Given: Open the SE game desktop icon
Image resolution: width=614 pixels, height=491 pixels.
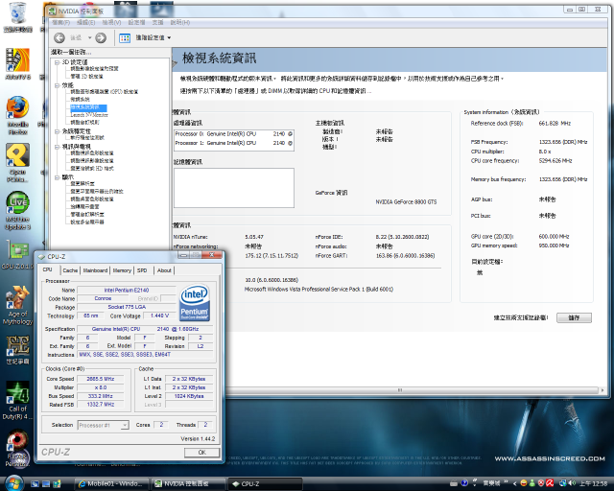Looking at the screenshot, I should coord(17,350).
